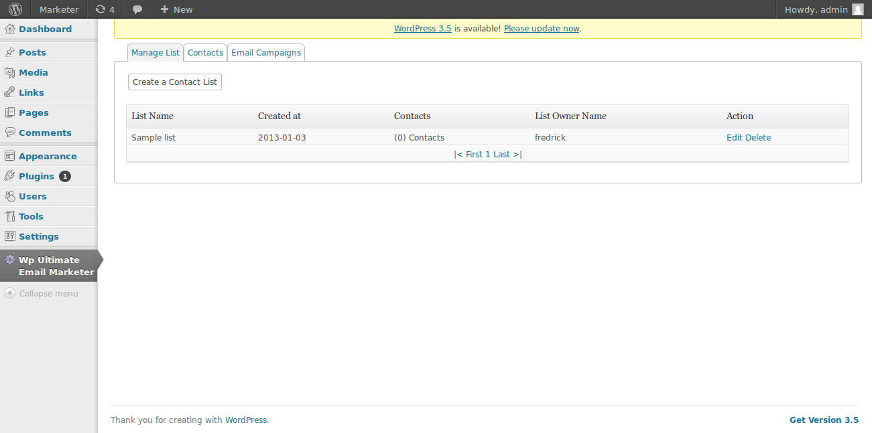Open the Marketer site name menu
872x433 pixels.
click(59, 9)
